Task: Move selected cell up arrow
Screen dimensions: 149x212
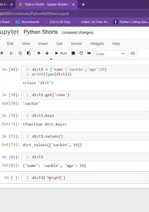Action: coord(39,53)
